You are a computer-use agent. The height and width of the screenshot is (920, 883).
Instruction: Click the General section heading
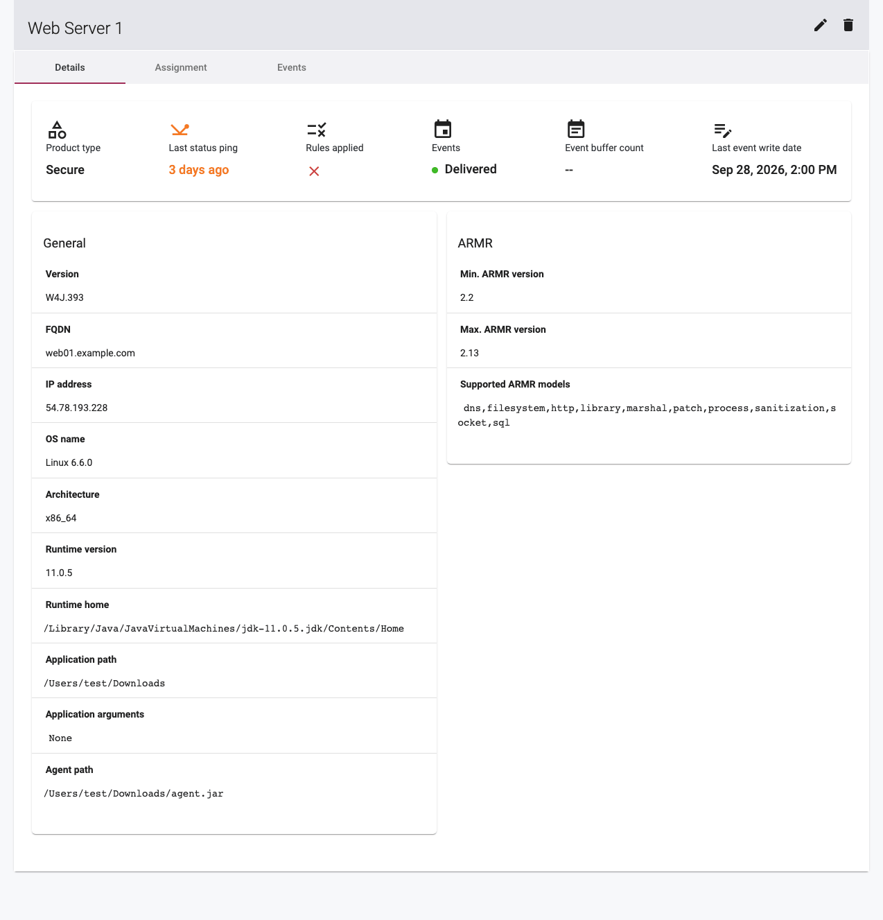tap(64, 243)
